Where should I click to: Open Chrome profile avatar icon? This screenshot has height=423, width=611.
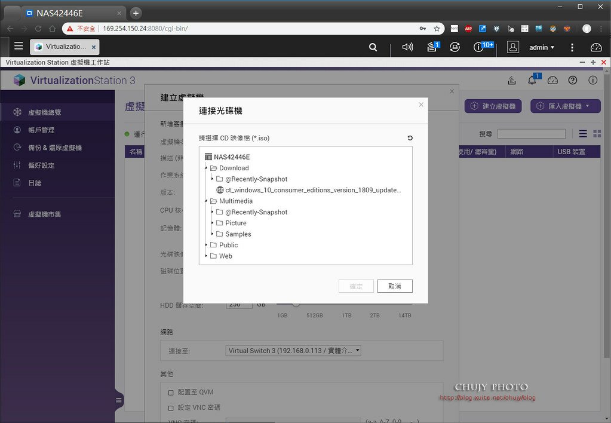[x=587, y=29]
